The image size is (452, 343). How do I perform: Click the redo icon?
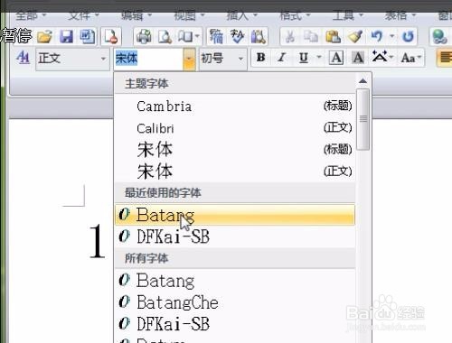point(408,37)
